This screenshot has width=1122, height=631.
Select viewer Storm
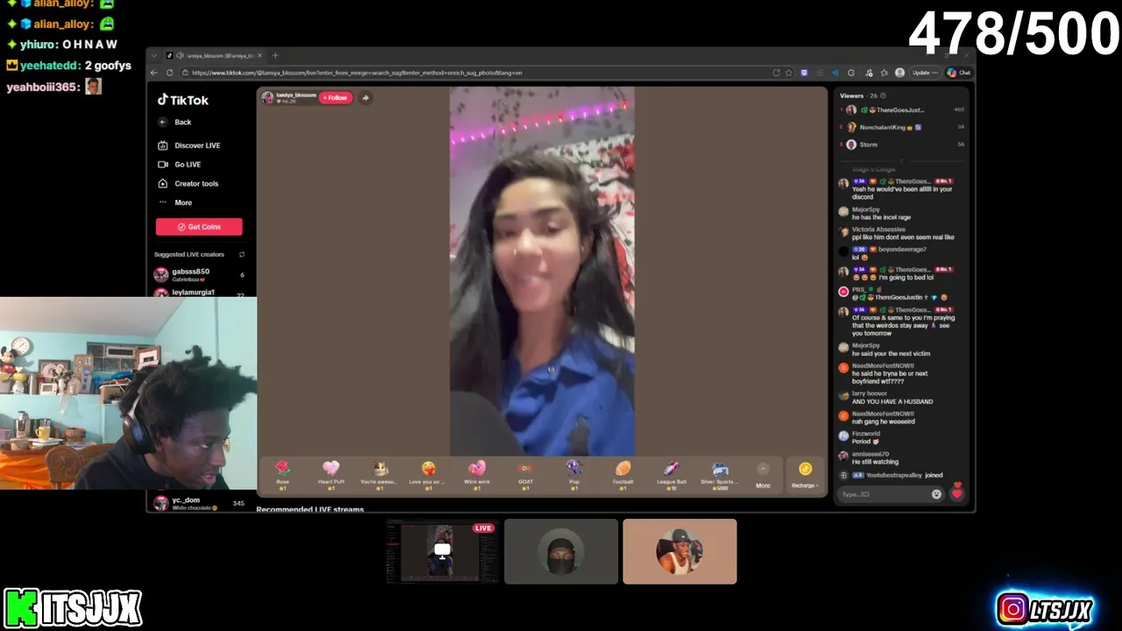903,145
